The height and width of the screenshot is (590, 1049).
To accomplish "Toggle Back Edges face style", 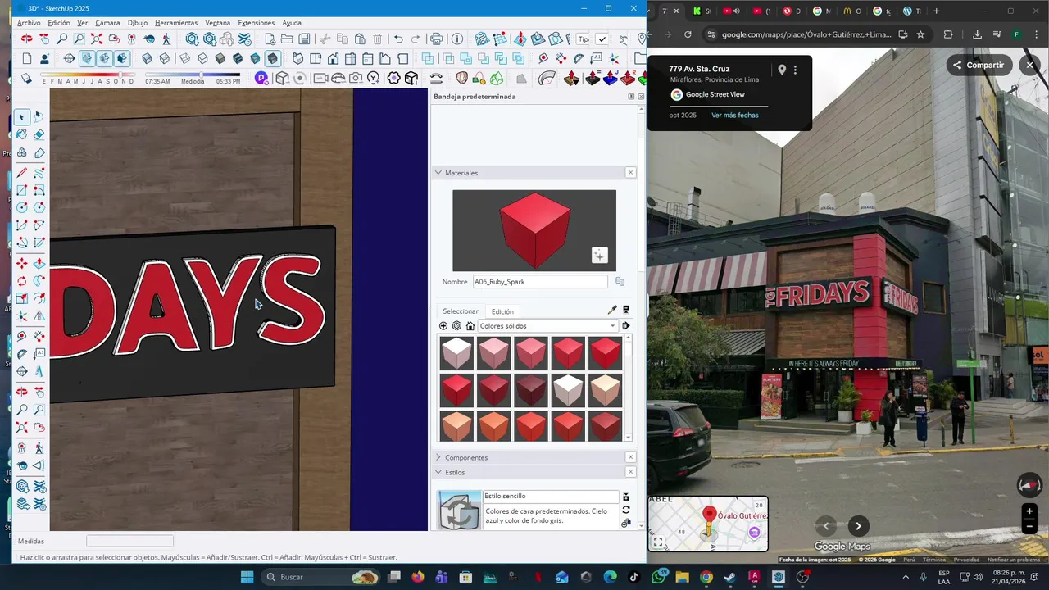I will click(165, 58).
